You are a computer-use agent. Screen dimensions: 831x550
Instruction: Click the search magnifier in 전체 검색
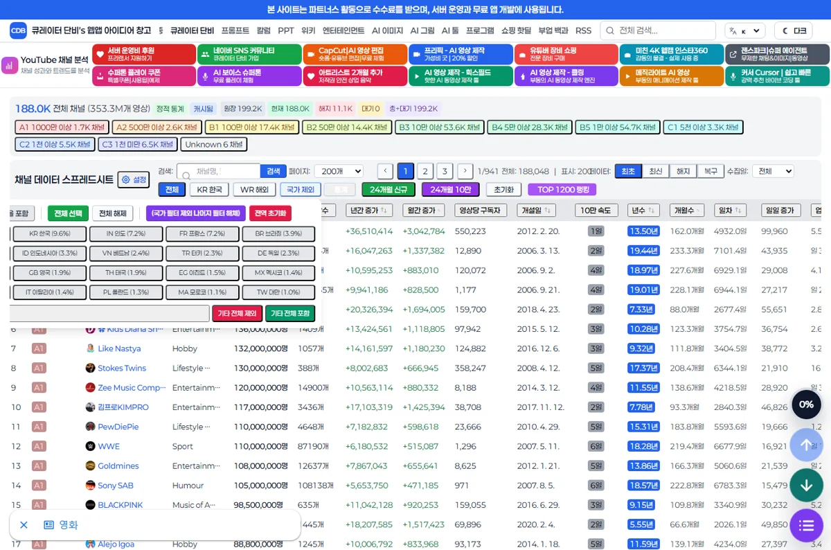(x=609, y=30)
